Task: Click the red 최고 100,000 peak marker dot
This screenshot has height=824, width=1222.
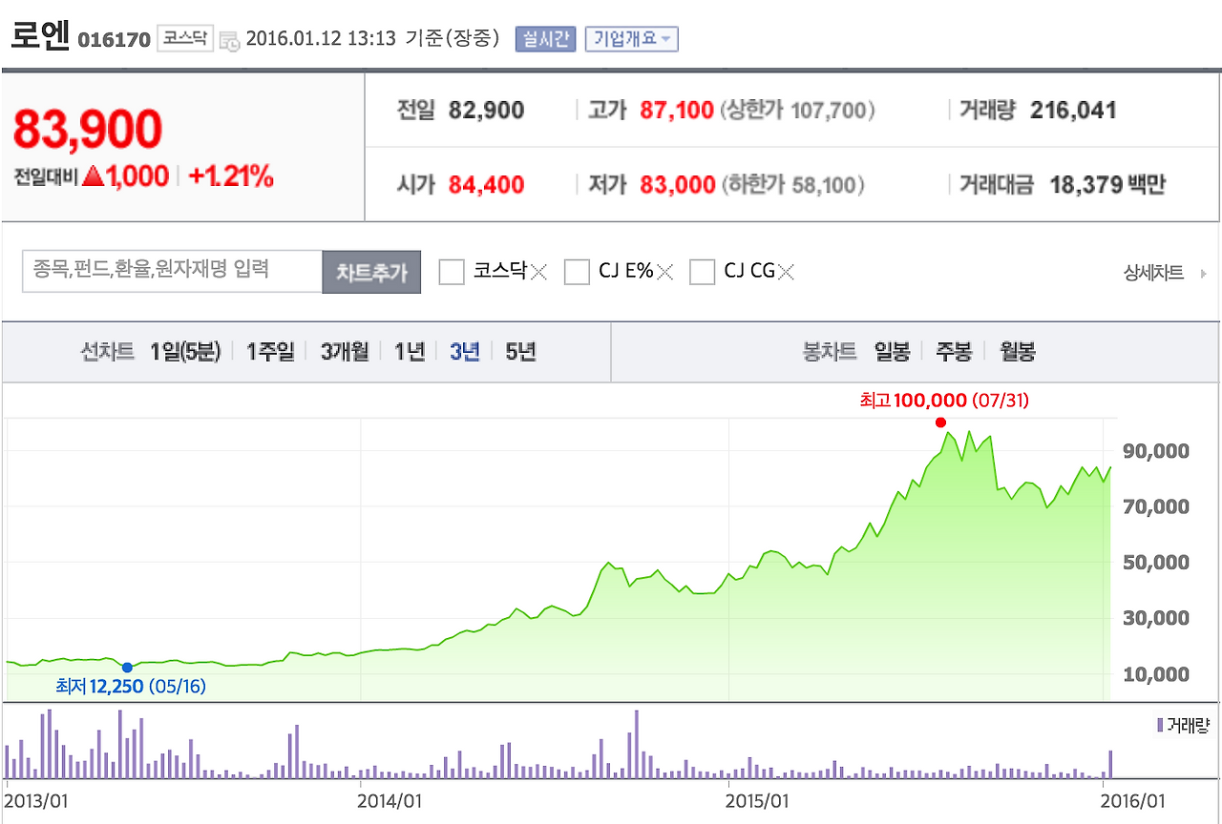Action: click(940, 422)
